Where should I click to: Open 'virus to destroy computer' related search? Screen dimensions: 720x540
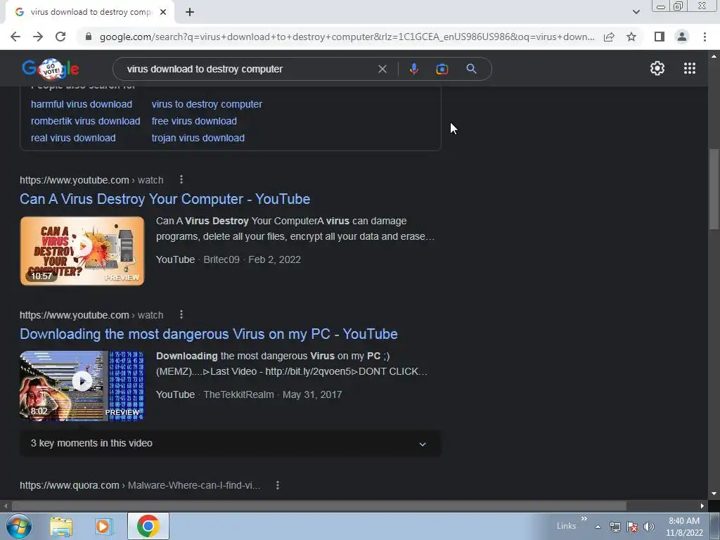pyautogui.click(x=207, y=104)
